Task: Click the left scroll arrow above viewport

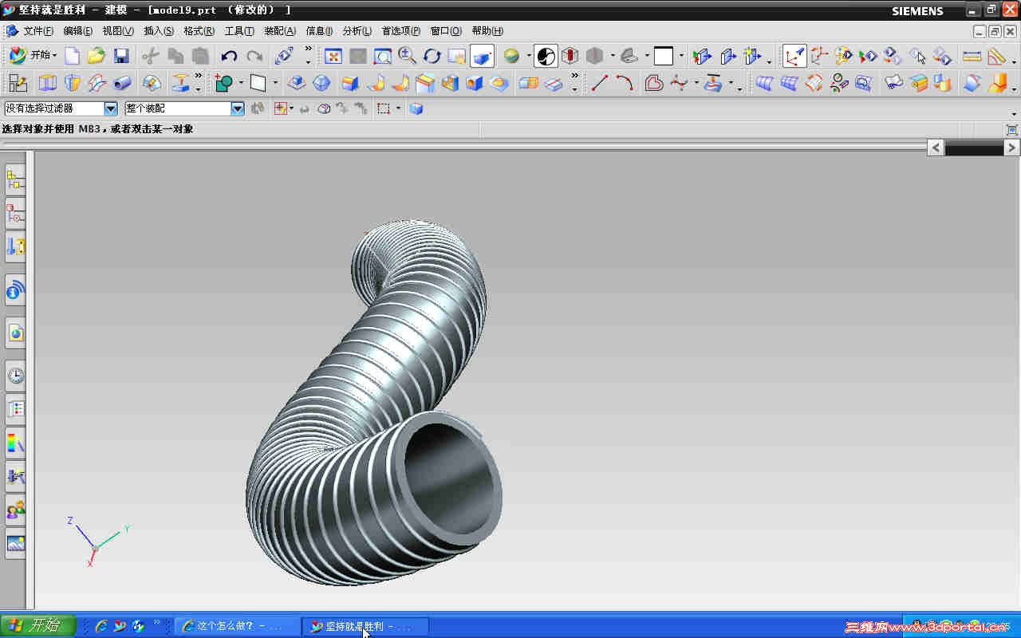Action: click(936, 148)
